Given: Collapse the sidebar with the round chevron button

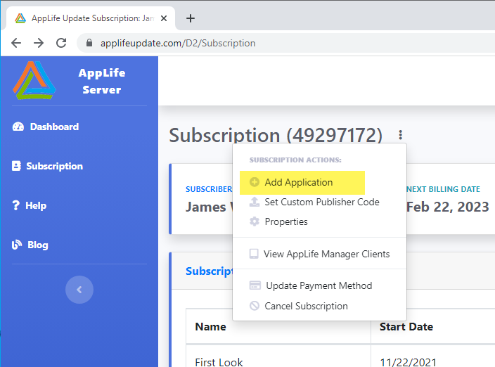Looking at the screenshot, I should pos(79,290).
